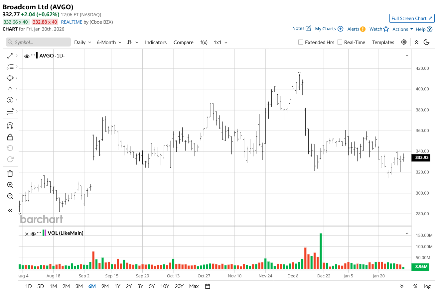Screen dimensions: 435x291
Task: Collapse the drawing tools sidebar
Action: tap(10, 210)
